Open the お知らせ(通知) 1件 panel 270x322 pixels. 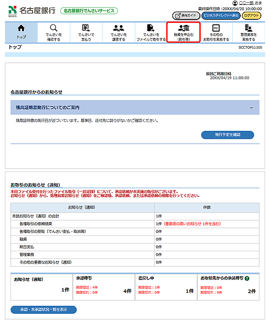40,285
